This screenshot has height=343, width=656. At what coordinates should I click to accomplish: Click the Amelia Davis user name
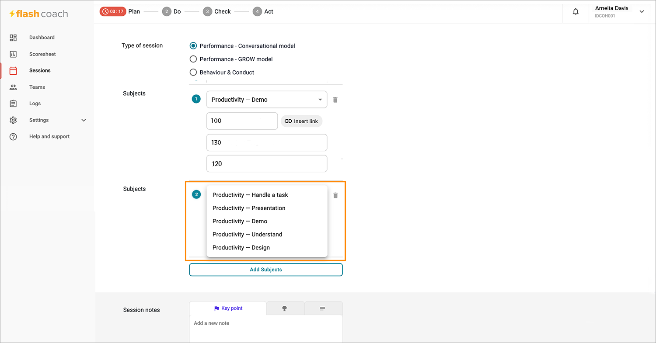pos(611,8)
